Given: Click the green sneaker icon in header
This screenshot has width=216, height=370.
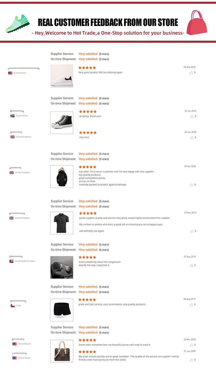Looking at the screenshot, I should pyautogui.click(x=17, y=24).
